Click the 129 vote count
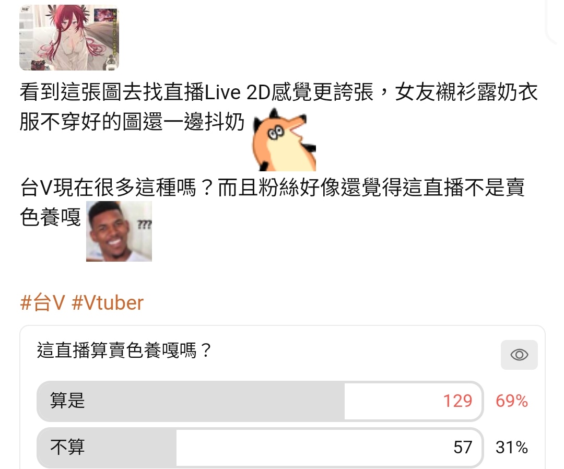Viewport: 564px width, 469px height. [x=457, y=401]
